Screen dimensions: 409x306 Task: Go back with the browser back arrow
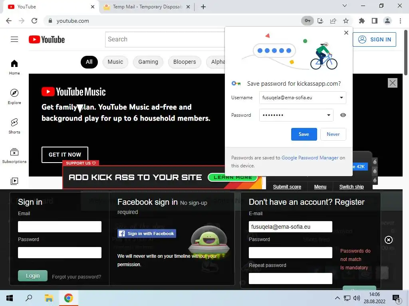[9, 21]
